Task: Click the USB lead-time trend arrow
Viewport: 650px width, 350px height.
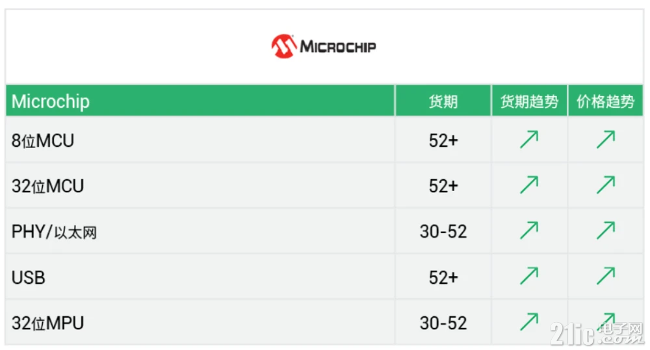Action: 529,276
